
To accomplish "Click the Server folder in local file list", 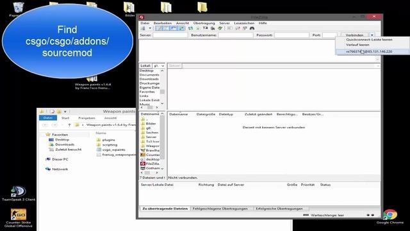I will pos(151,137).
